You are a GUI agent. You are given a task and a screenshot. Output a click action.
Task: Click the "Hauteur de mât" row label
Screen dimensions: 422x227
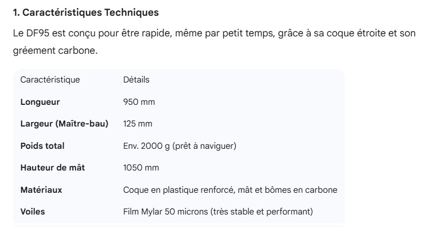(x=52, y=168)
